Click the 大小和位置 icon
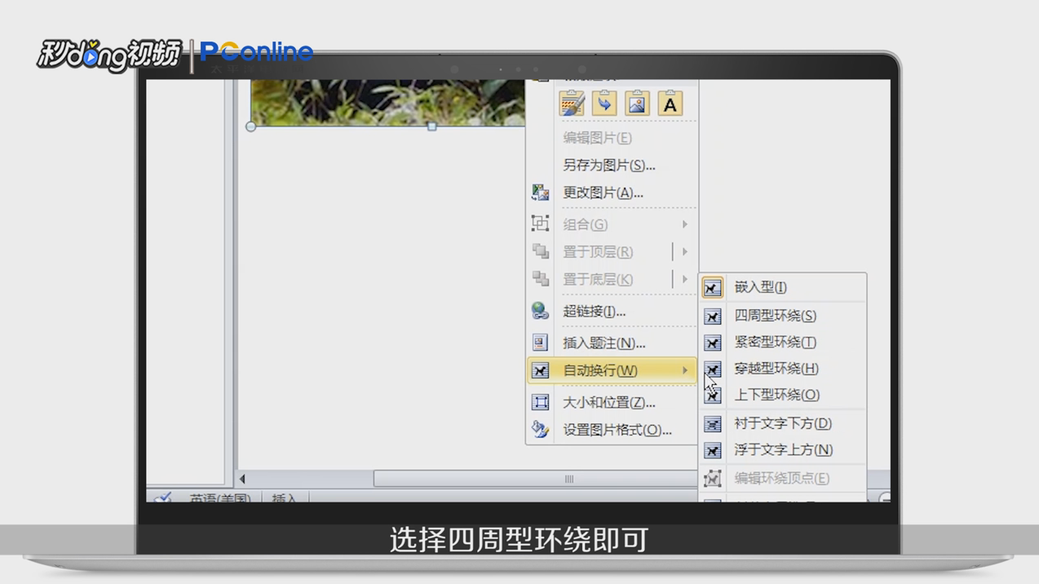Viewport: 1039px width, 584px height. pos(540,402)
